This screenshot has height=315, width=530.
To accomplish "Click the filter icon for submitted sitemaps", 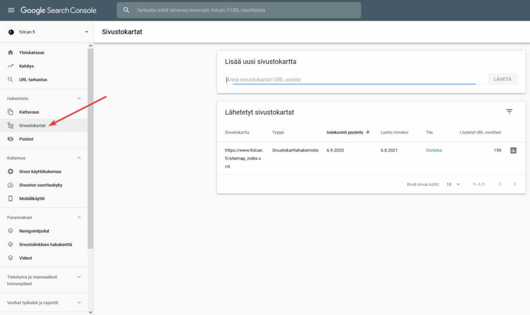I will [x=509, y=112].
